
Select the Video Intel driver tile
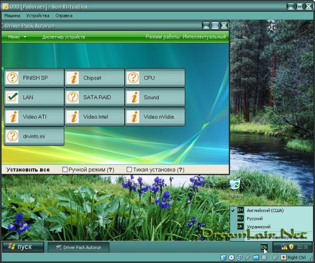94,117
